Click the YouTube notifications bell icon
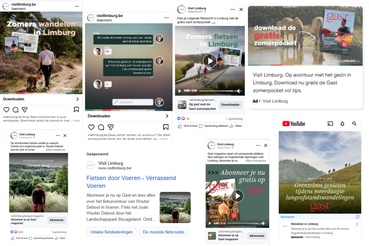369x246 pixels. point(342,124)
